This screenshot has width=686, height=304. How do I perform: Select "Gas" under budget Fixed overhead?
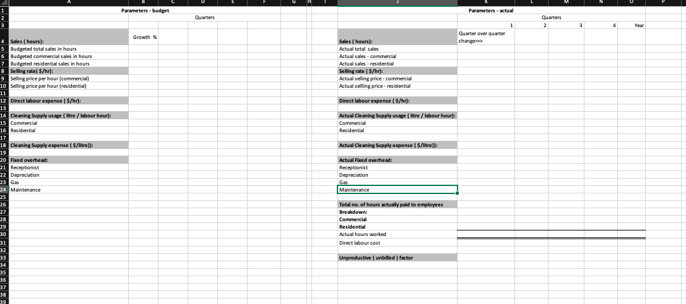[69, 182]
